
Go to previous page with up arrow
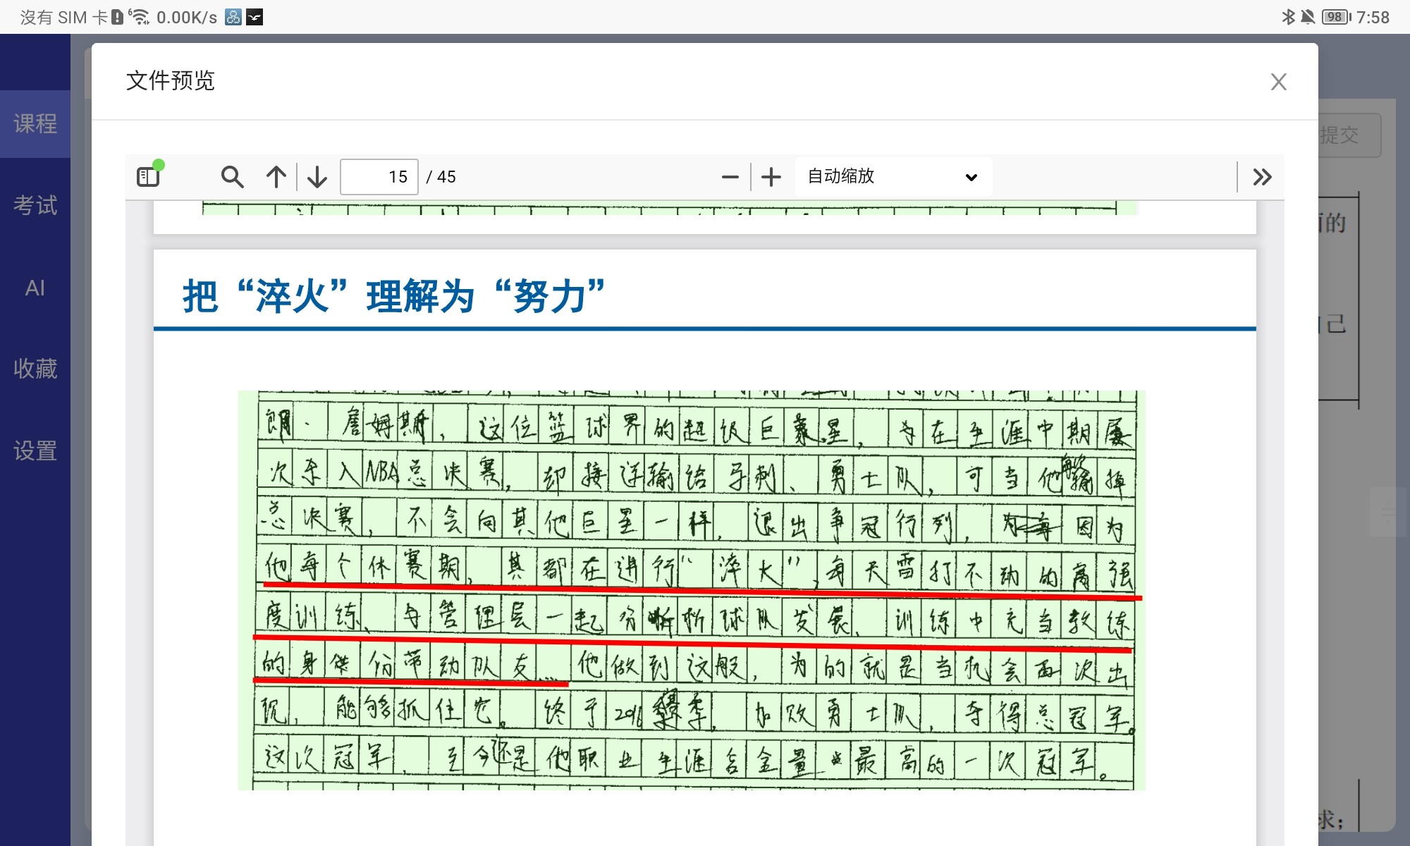click(x=276, y=176)
